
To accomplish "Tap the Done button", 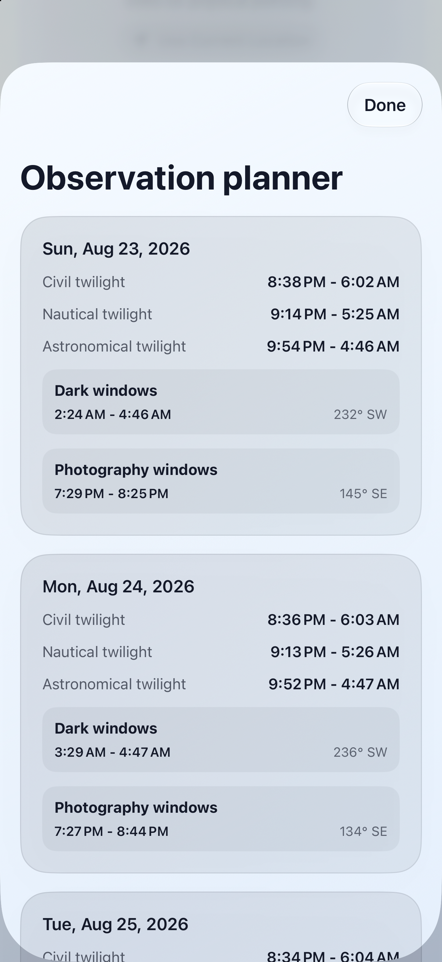I will 385,105.
